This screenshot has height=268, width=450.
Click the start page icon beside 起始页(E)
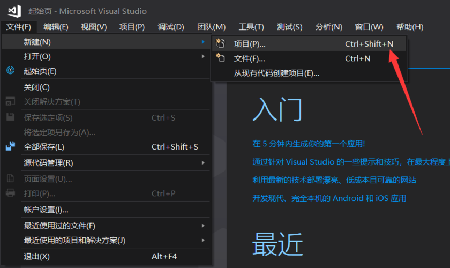10,70
